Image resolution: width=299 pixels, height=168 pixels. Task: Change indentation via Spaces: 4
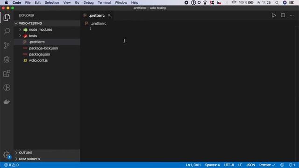(212, 165)
